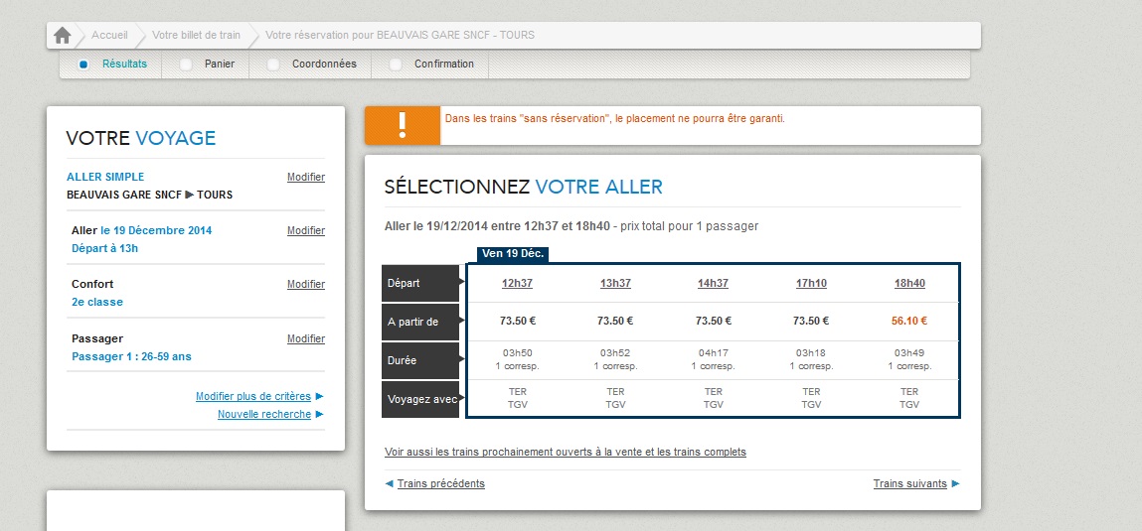Select the 18h40 departure

click(909, 284)
